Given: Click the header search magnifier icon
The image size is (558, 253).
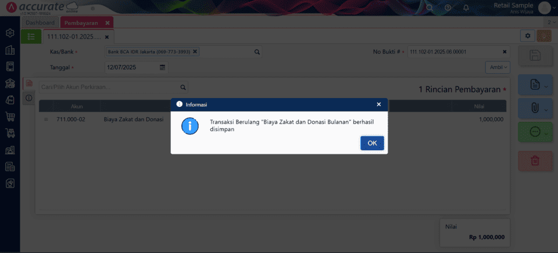Looking at the screenshot, I should [x=430, y=8].
